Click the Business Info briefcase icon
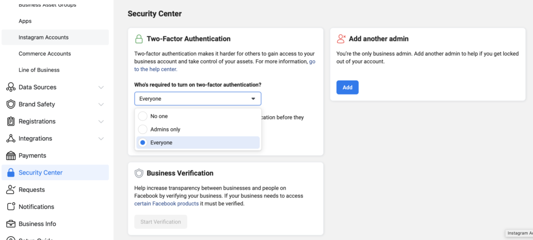The width and height of the screenshot is (533, 240). (10, 224)
